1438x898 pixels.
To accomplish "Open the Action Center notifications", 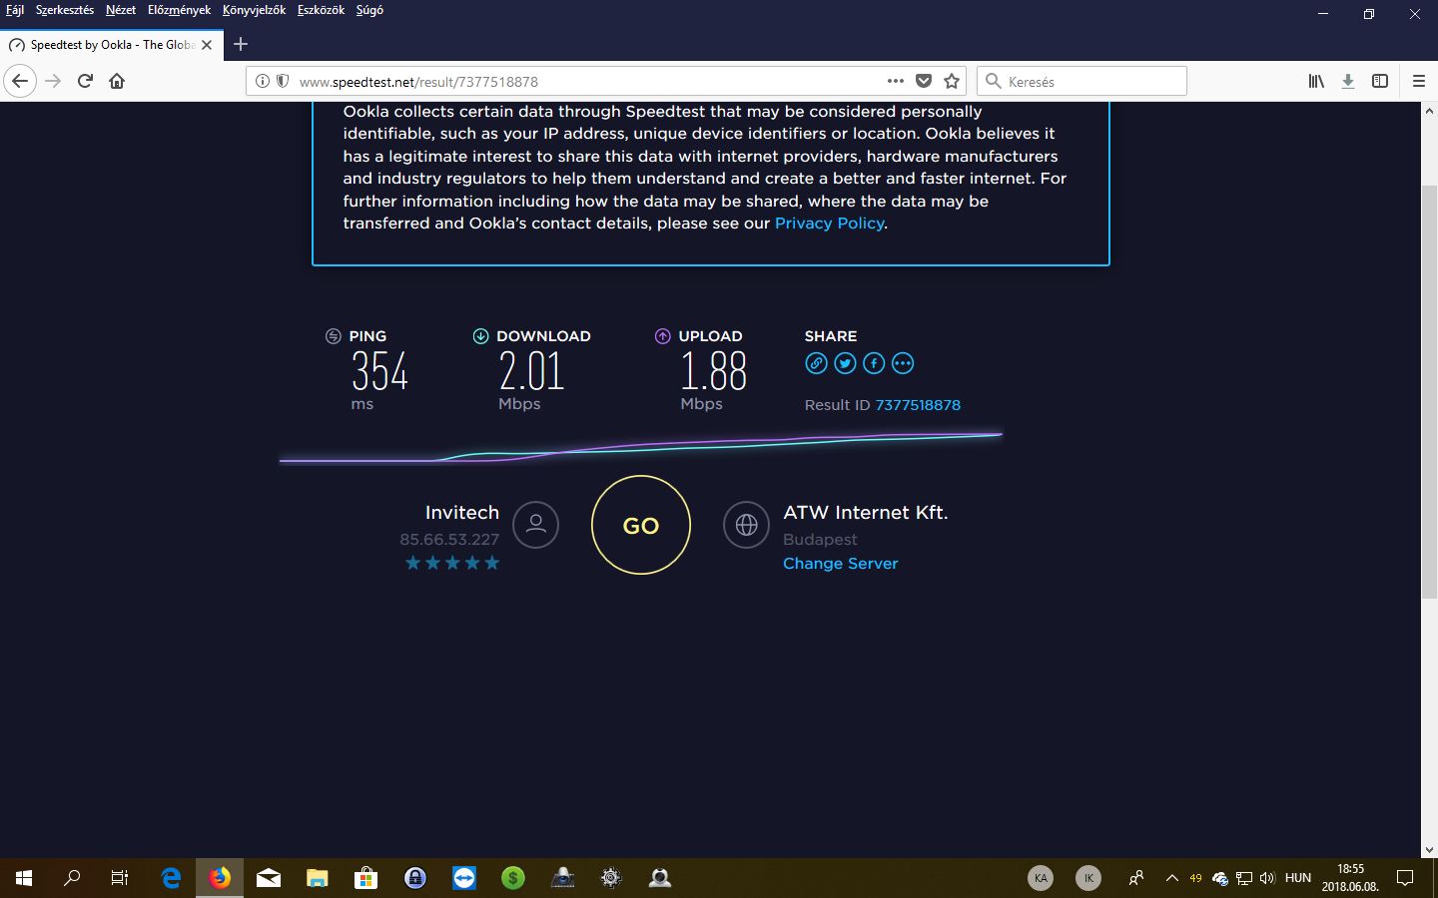I will coord(1405,878).
